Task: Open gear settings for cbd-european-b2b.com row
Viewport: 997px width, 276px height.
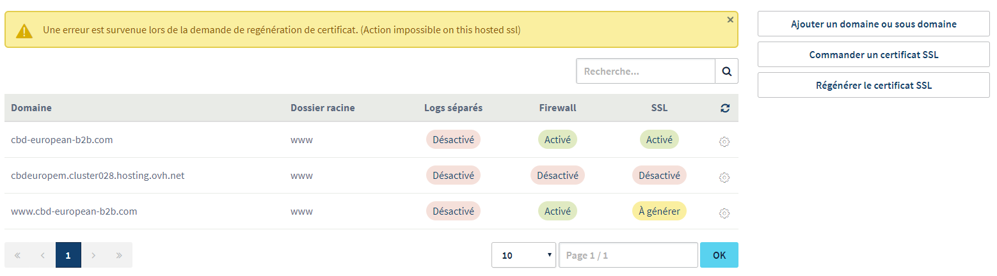Action: click(x=724, y=142)
